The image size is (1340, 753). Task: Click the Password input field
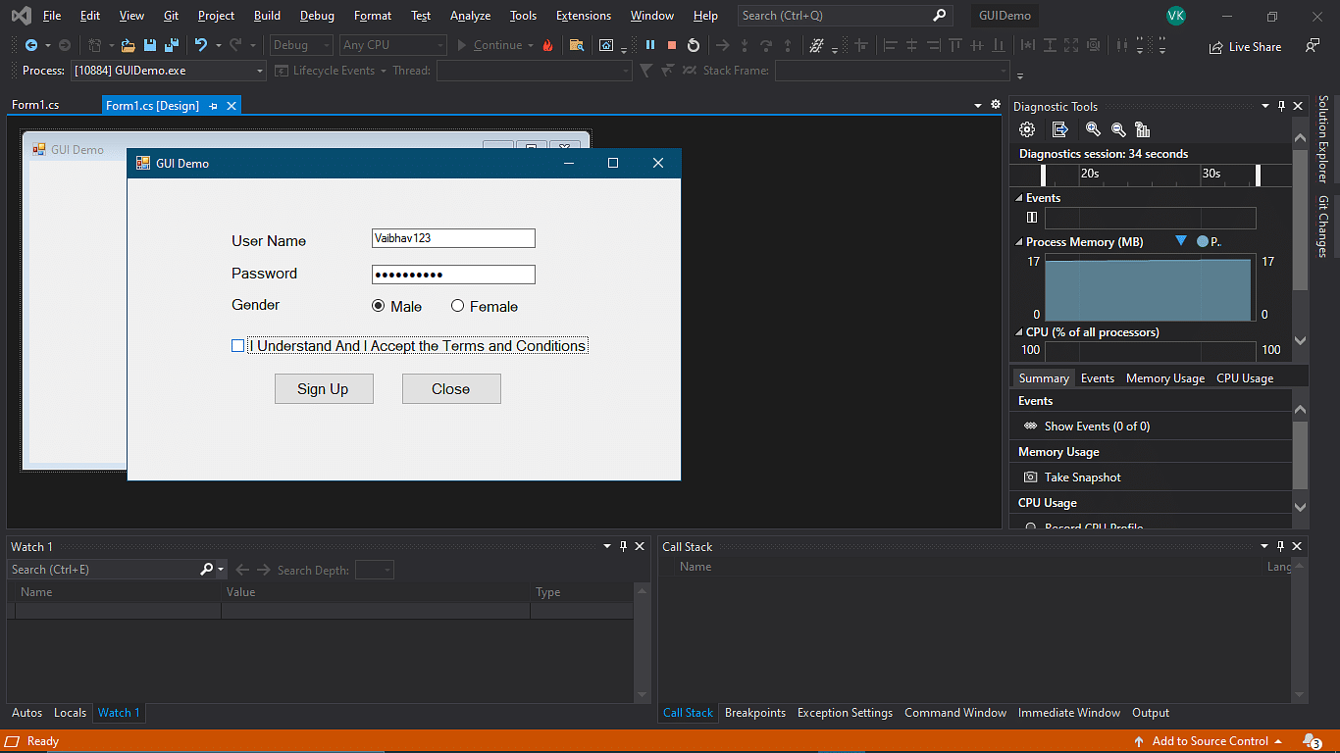pyautogui.click(x=453, y=275)
